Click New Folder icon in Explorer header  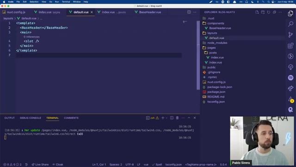click(x=263, y=12)
